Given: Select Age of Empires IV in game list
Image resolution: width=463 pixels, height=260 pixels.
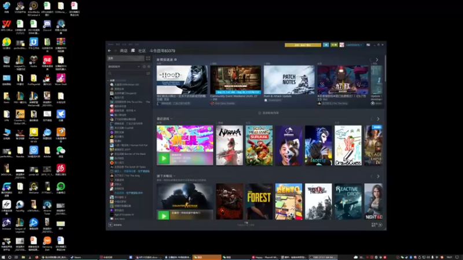Looking at the screenshot, I should (x=124, y=214).
